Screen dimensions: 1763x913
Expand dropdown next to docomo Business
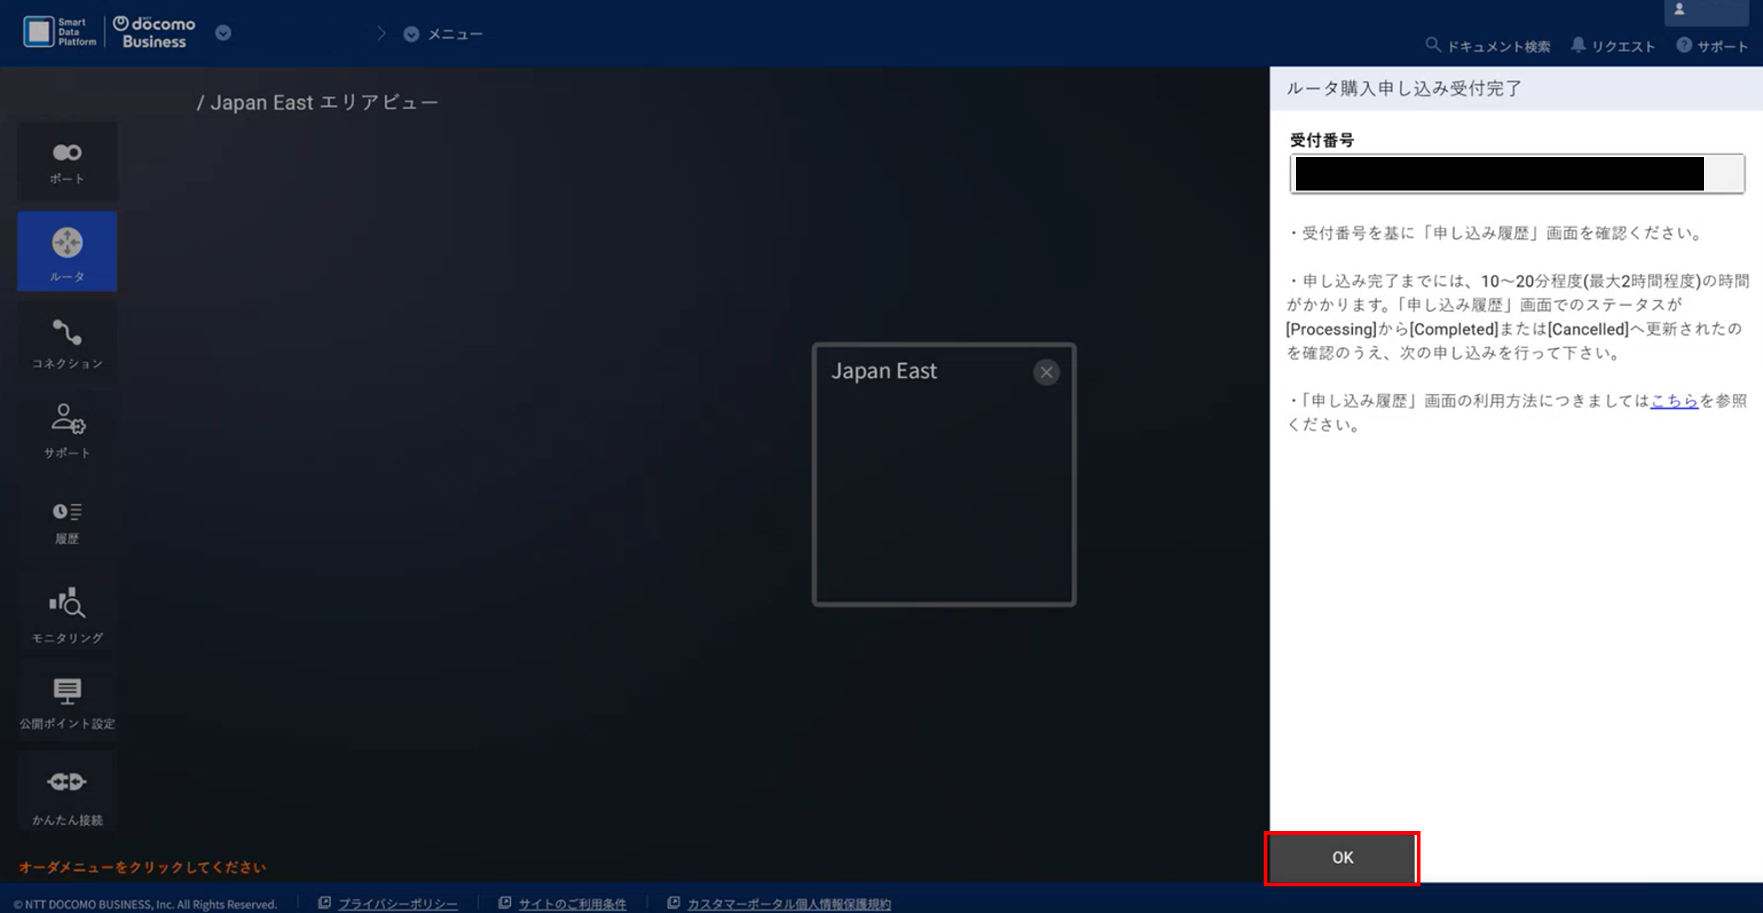point(223,33)
